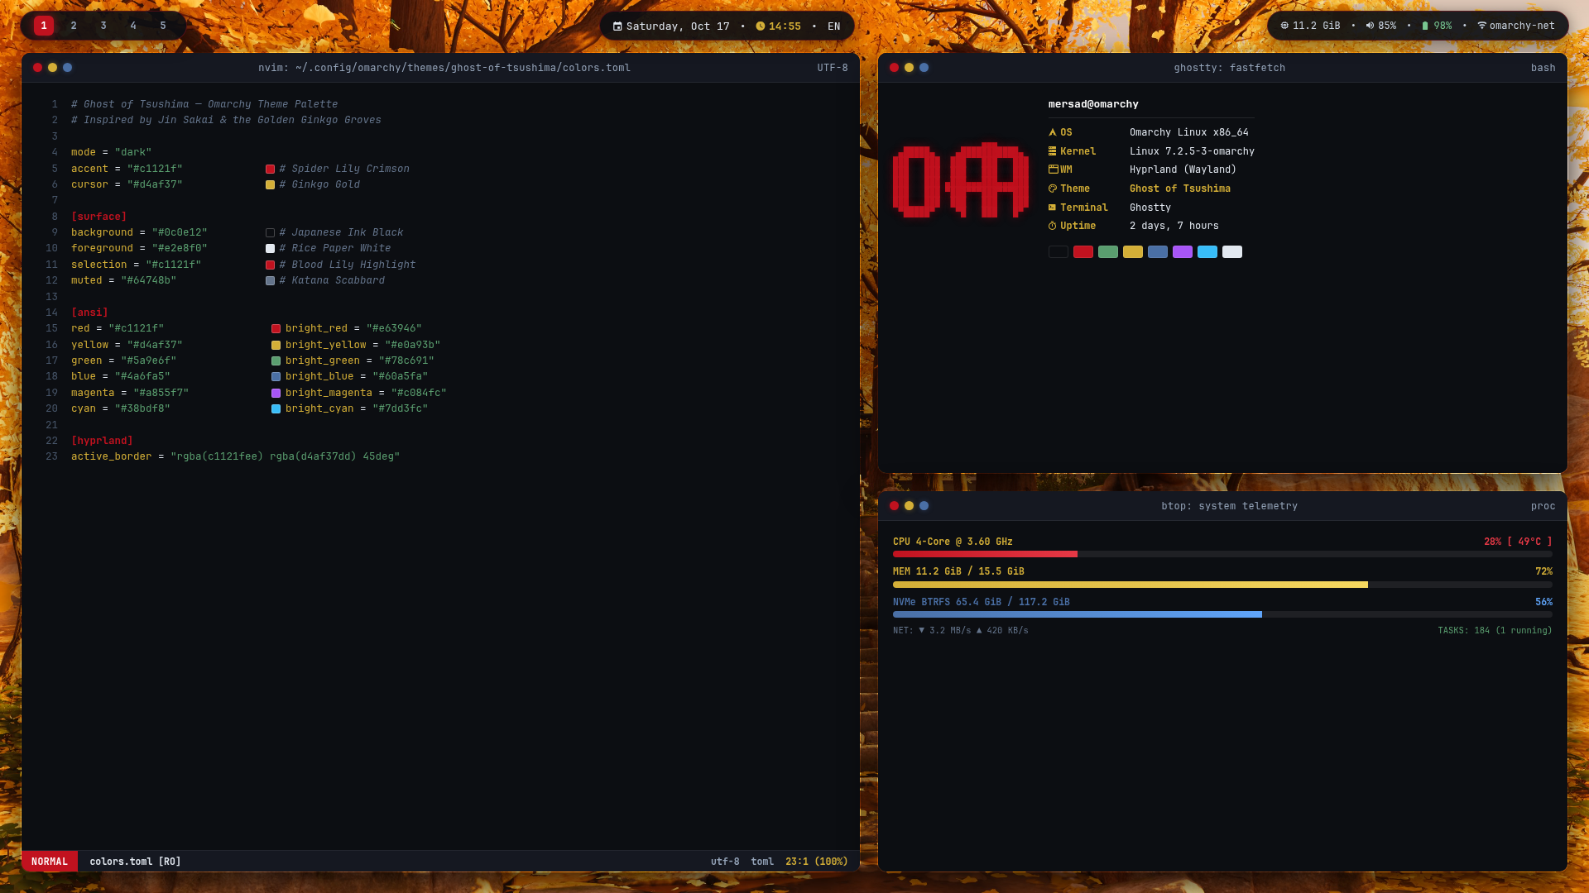Click the NORMAL mode indicator in nvim
Viewport: 1589px width, 893px height.
tap(50, 862)
